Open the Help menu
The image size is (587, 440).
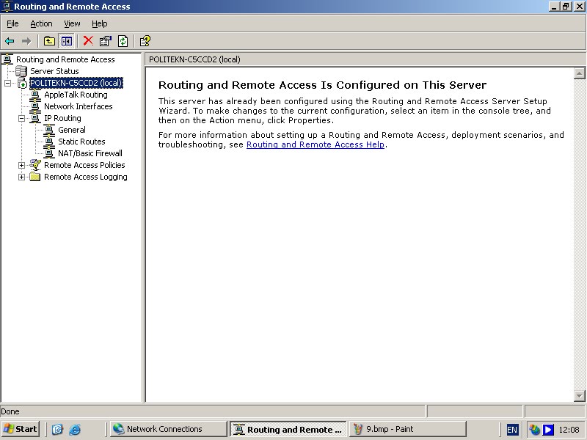tap(100, 23)
